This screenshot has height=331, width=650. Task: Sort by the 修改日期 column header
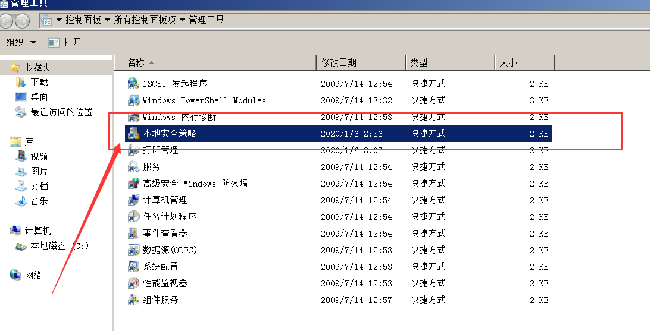click(361, 62)
